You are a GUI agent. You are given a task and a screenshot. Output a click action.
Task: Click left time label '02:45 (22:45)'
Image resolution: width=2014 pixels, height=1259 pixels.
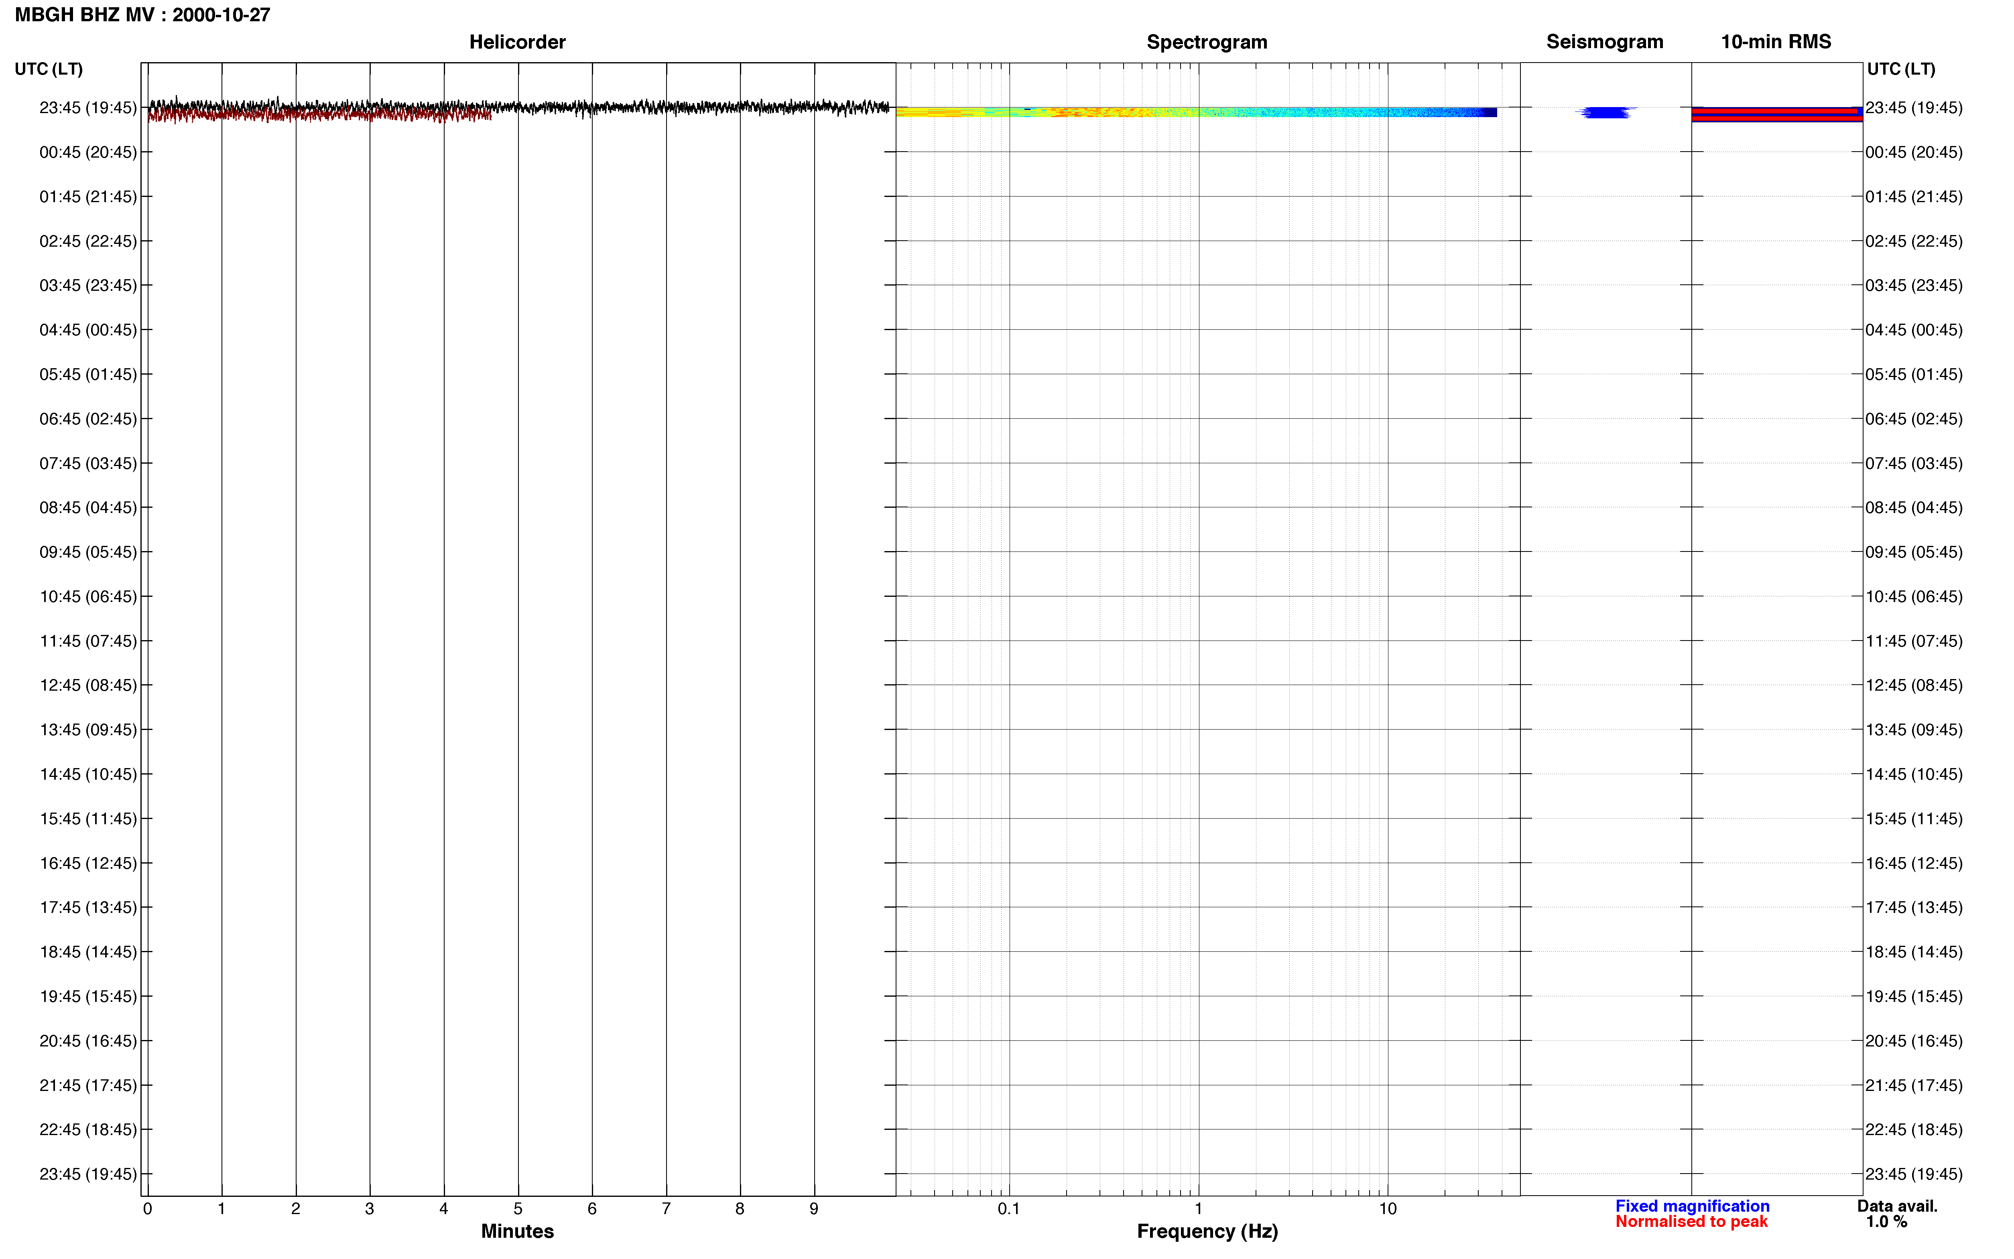coord(88,241)
